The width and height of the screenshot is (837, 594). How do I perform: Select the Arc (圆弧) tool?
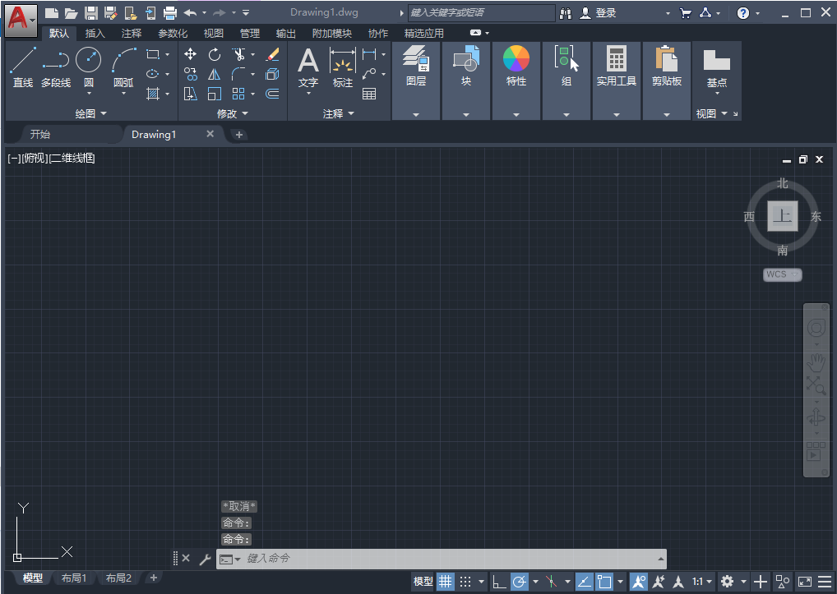122,59
